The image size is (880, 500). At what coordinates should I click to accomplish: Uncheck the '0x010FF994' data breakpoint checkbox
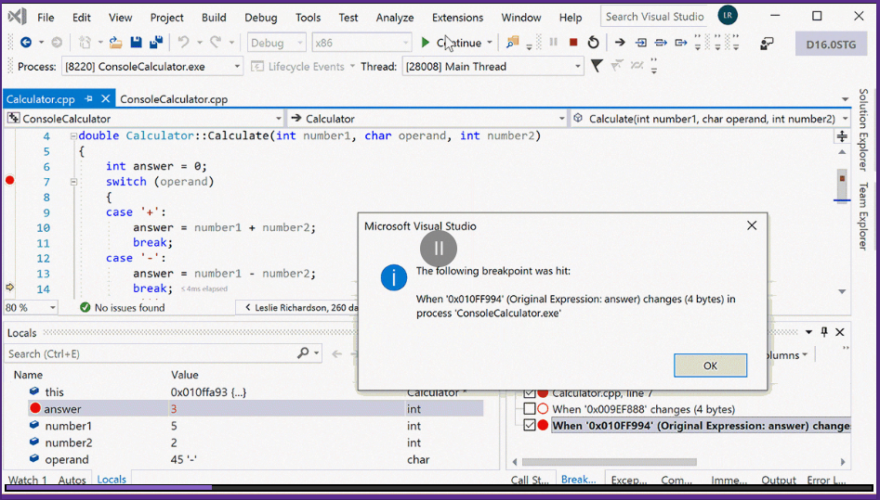[x=530, y=425]
